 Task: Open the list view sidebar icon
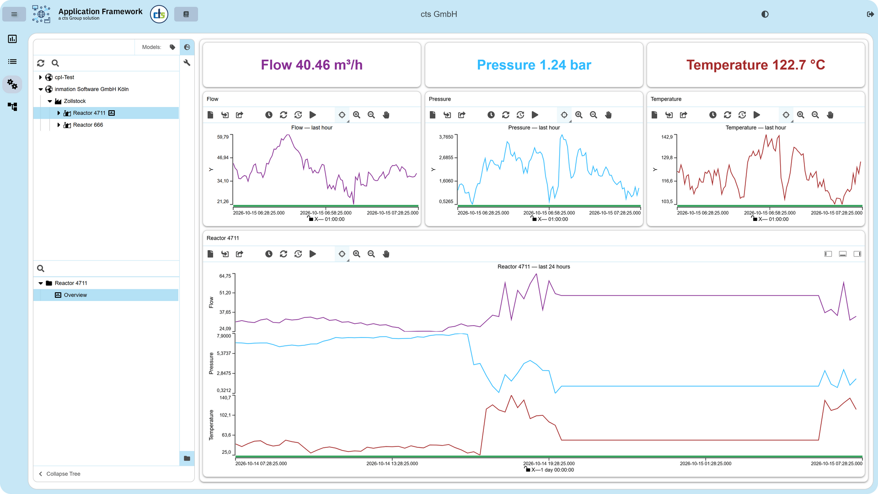[12, 61]
